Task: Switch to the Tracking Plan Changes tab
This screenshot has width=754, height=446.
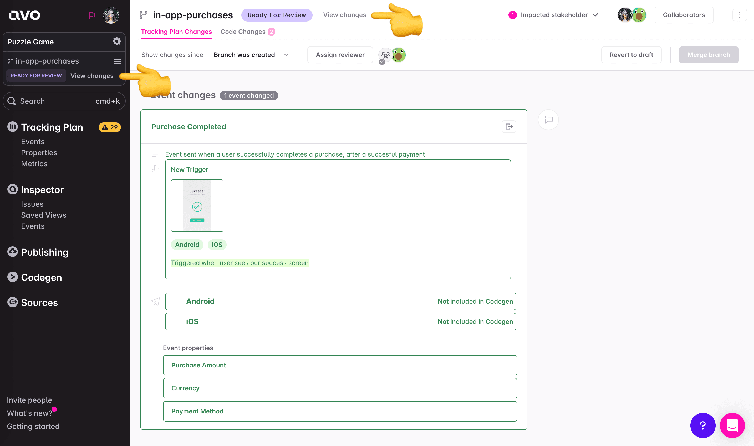Action: point(176,32)
